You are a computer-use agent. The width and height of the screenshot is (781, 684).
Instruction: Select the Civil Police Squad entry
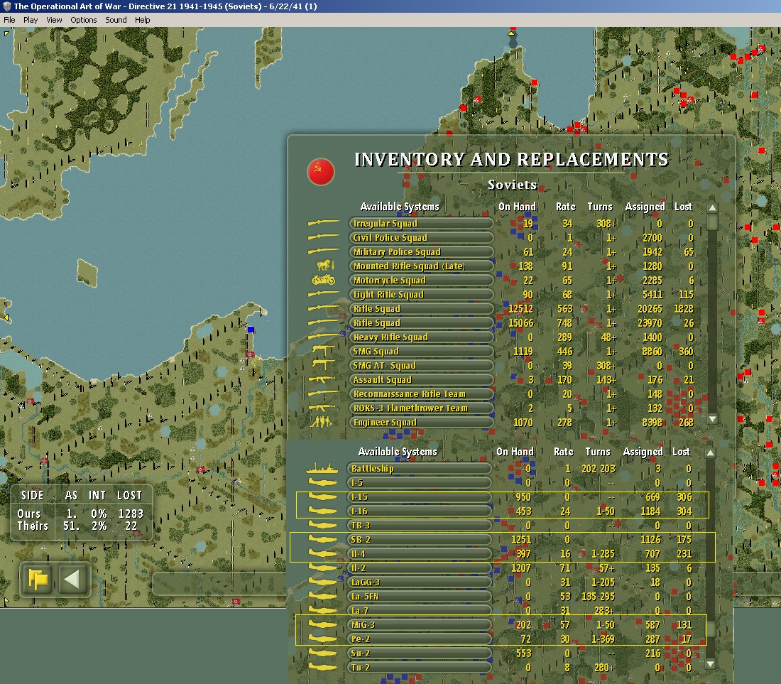tap(421, 238)
